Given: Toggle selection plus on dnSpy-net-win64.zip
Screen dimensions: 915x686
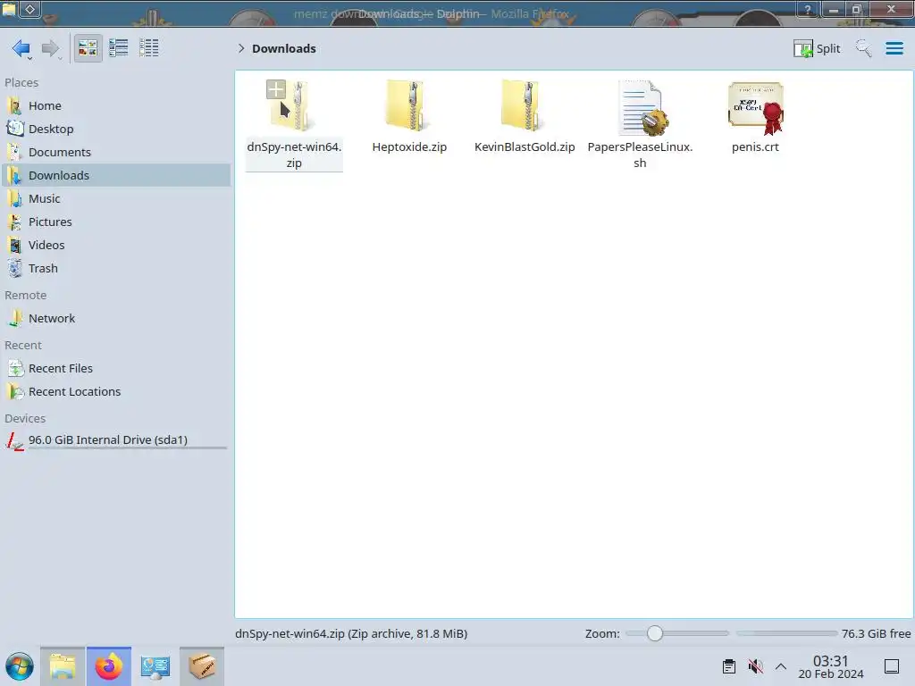Looking at the screenshot, I should click(x=275, y=89).
